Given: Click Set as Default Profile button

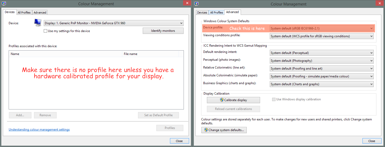Looking at the screenshot, I should tap(158, 115).
